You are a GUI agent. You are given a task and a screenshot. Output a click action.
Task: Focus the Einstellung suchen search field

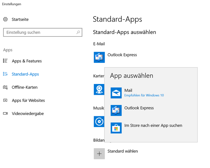[43, 32]
